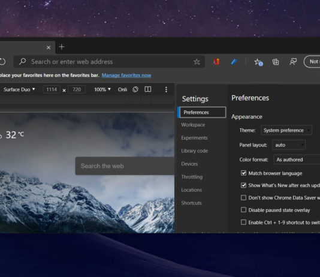Image resolution: width=320 pixels, height=277 pixels.
Task: Toggle Show What's New after each update
Action: click(243, 185)
